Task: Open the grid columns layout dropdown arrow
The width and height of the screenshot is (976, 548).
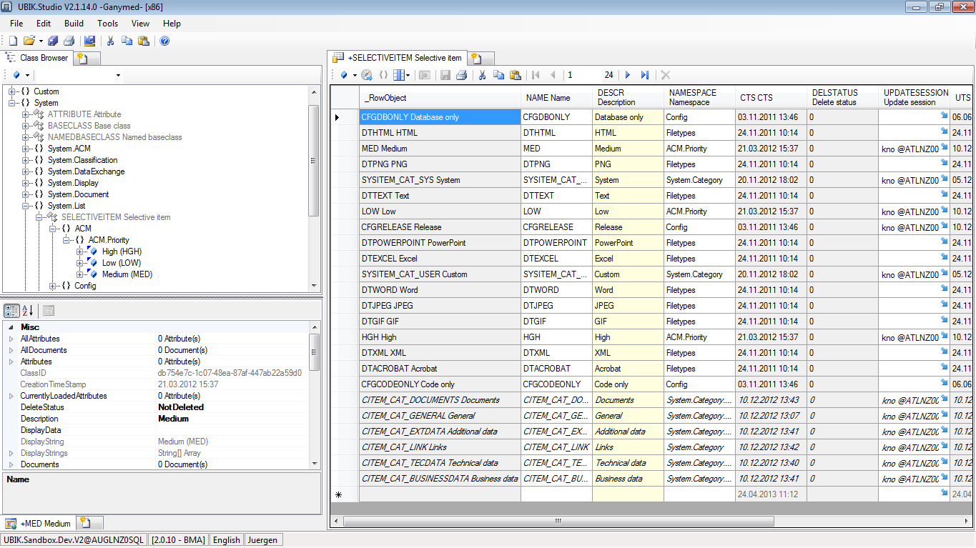Action: pyautogui.click(x=408, y=75)
